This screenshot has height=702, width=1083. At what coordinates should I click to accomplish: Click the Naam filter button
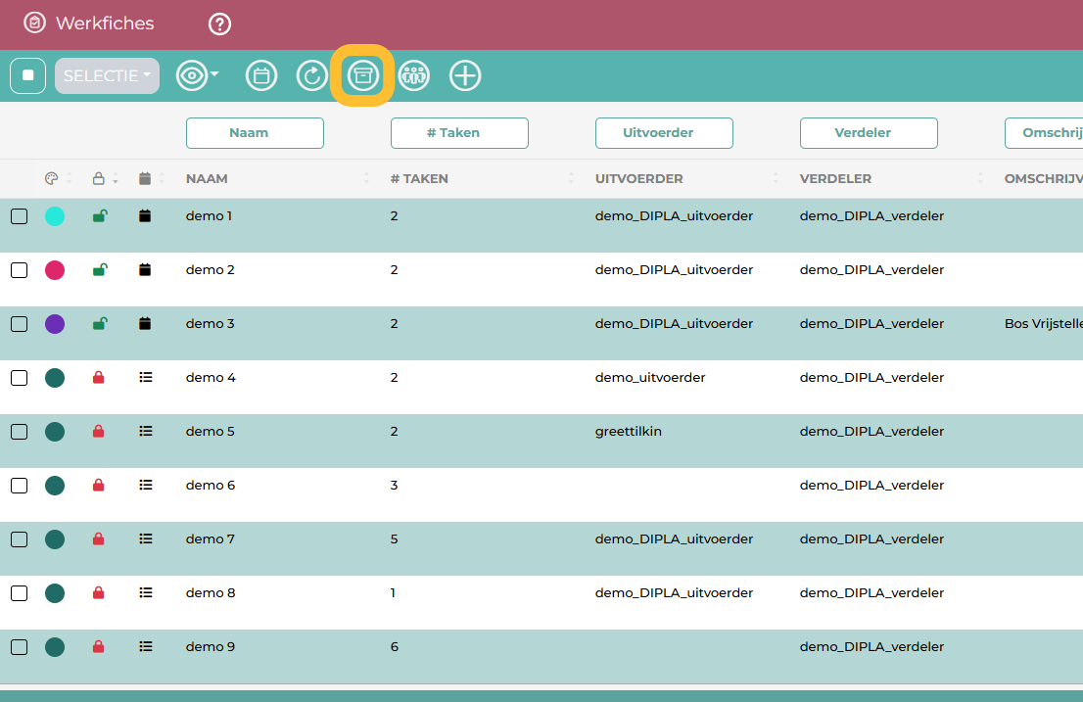(255, 132)
